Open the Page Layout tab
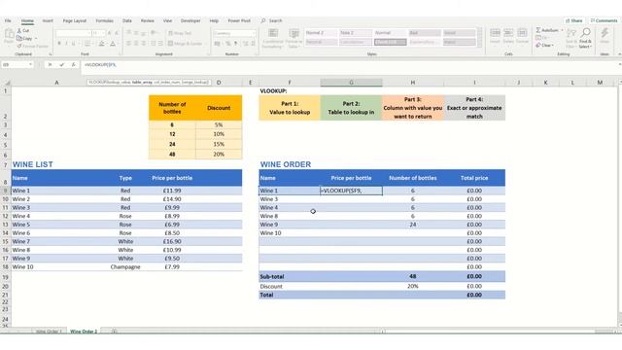The image size is (622, 350). pos(75,20)
